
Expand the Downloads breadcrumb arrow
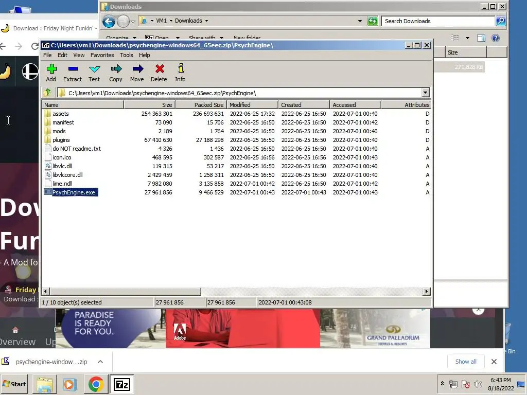[x=206, y=21]
